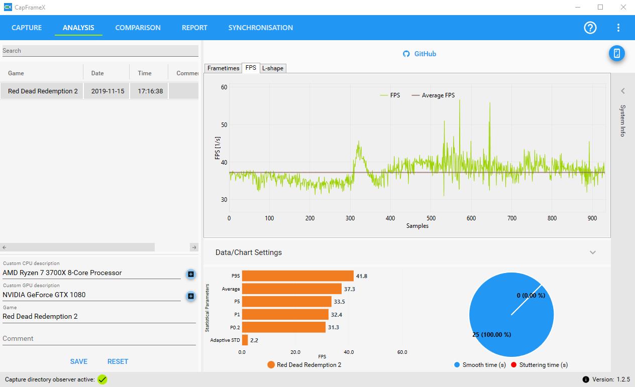Select the Red Dead Redemption 2 record row
This screenshot has width=635, height=387.
coord(99,91)
